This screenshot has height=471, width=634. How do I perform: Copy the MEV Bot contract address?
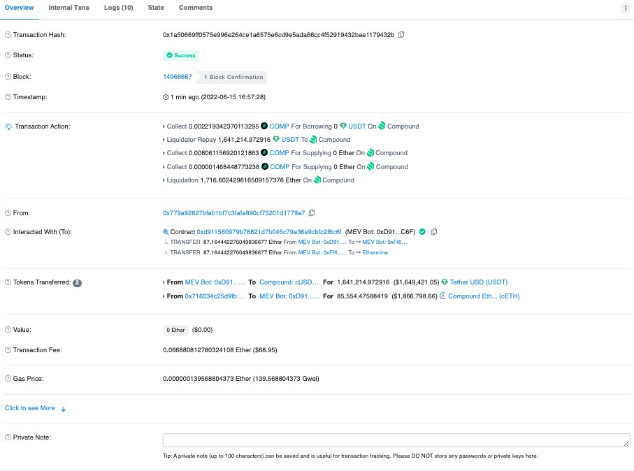point(434,232)
